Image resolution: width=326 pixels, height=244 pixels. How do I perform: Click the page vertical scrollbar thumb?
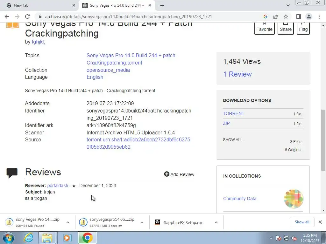323,140
